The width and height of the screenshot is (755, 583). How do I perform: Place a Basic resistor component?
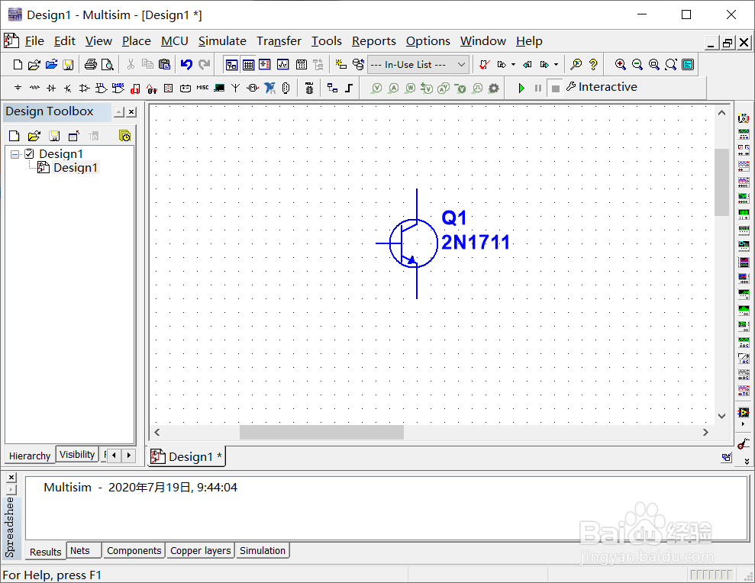pos(34,88)
